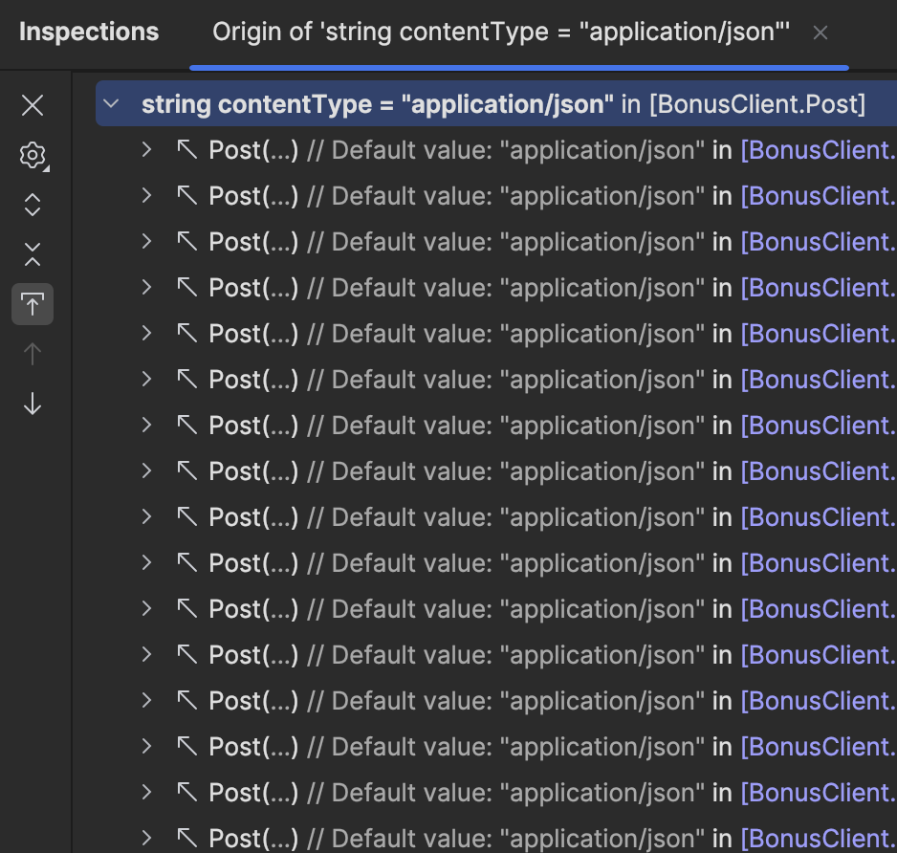Expand the bottom-most Post(...) row chevron

(146, 838)
